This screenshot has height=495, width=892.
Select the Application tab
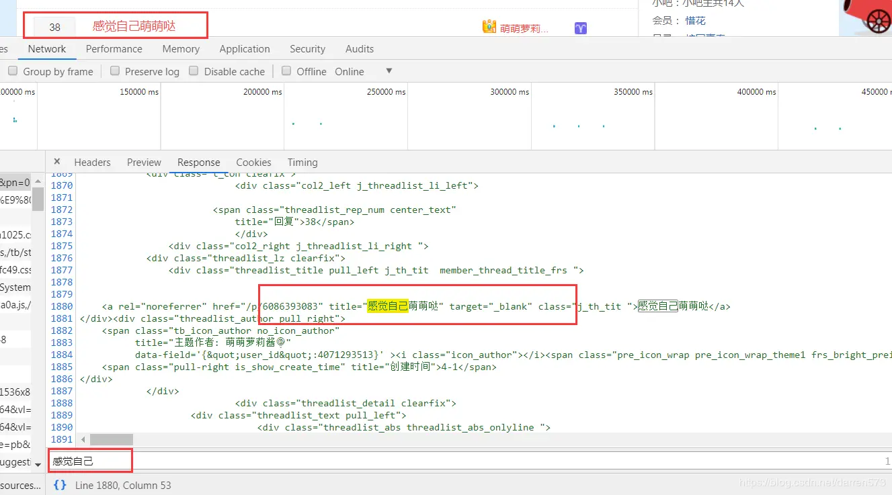coord(245,49)
